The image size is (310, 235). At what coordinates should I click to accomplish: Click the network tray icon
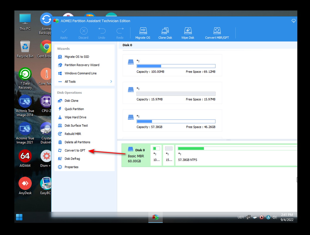(249, 217)
